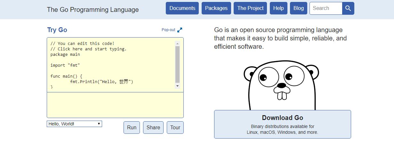Click the code editor scrollbar down arrow
394x145 pixels.
coord(177,86)
